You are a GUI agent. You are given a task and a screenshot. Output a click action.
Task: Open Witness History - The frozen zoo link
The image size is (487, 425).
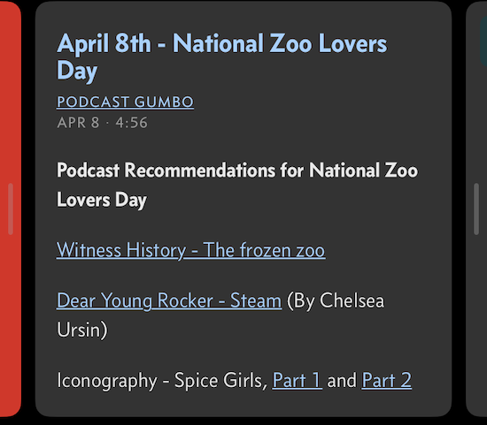[x=191, y=250]
